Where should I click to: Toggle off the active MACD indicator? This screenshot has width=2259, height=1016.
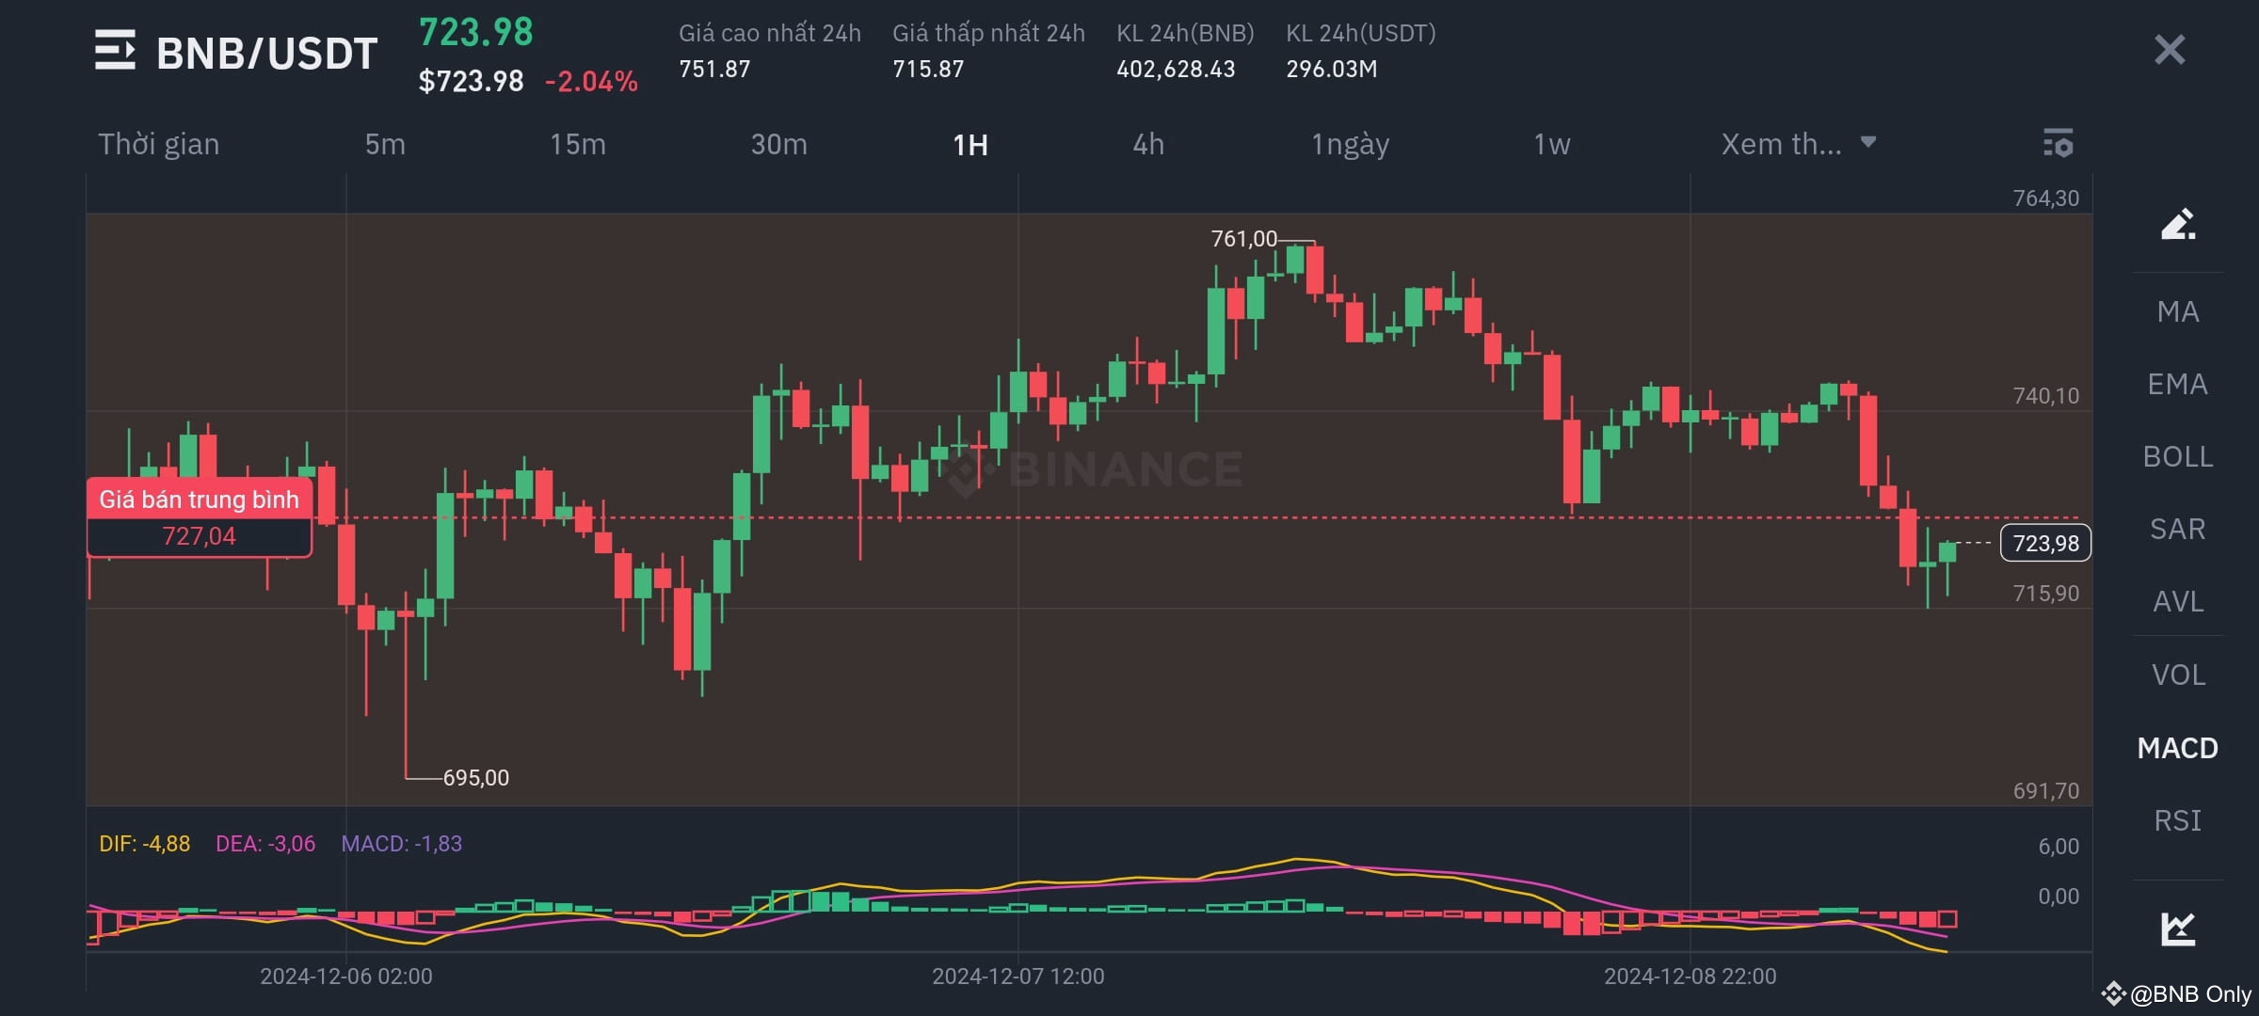(x=2179, y=748)
